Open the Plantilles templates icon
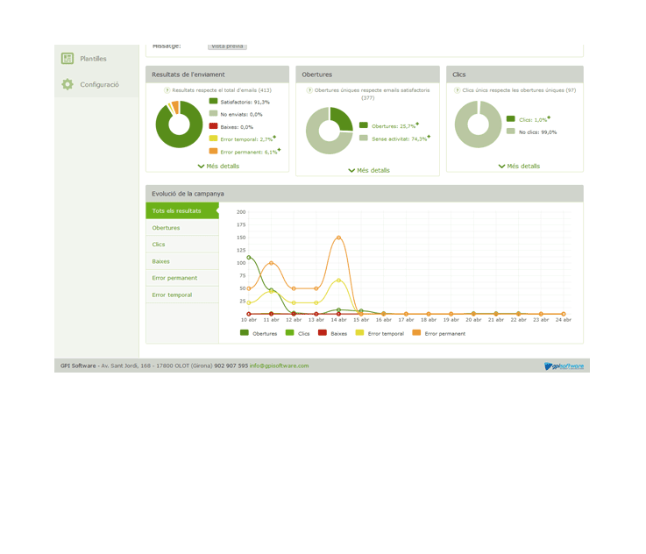 point(67,59)
